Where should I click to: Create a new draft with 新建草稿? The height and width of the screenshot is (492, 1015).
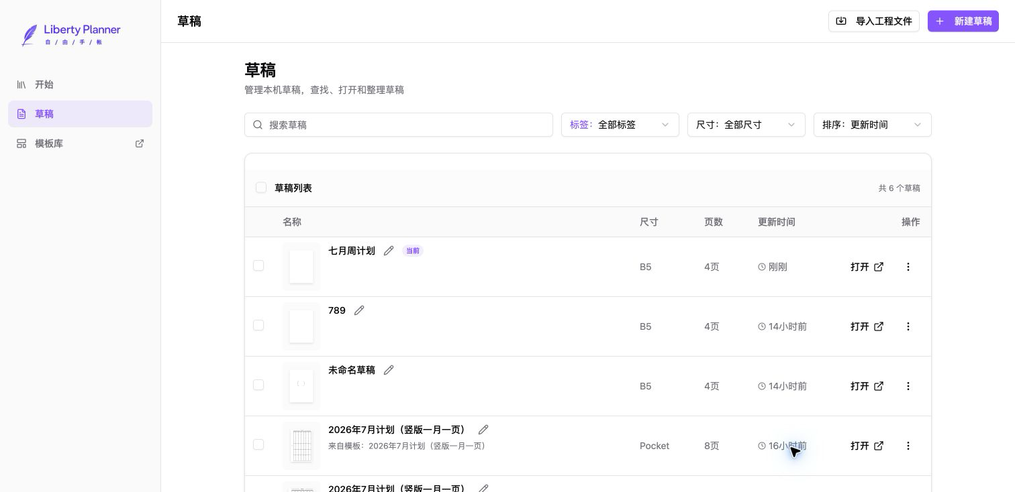(963, 21)
